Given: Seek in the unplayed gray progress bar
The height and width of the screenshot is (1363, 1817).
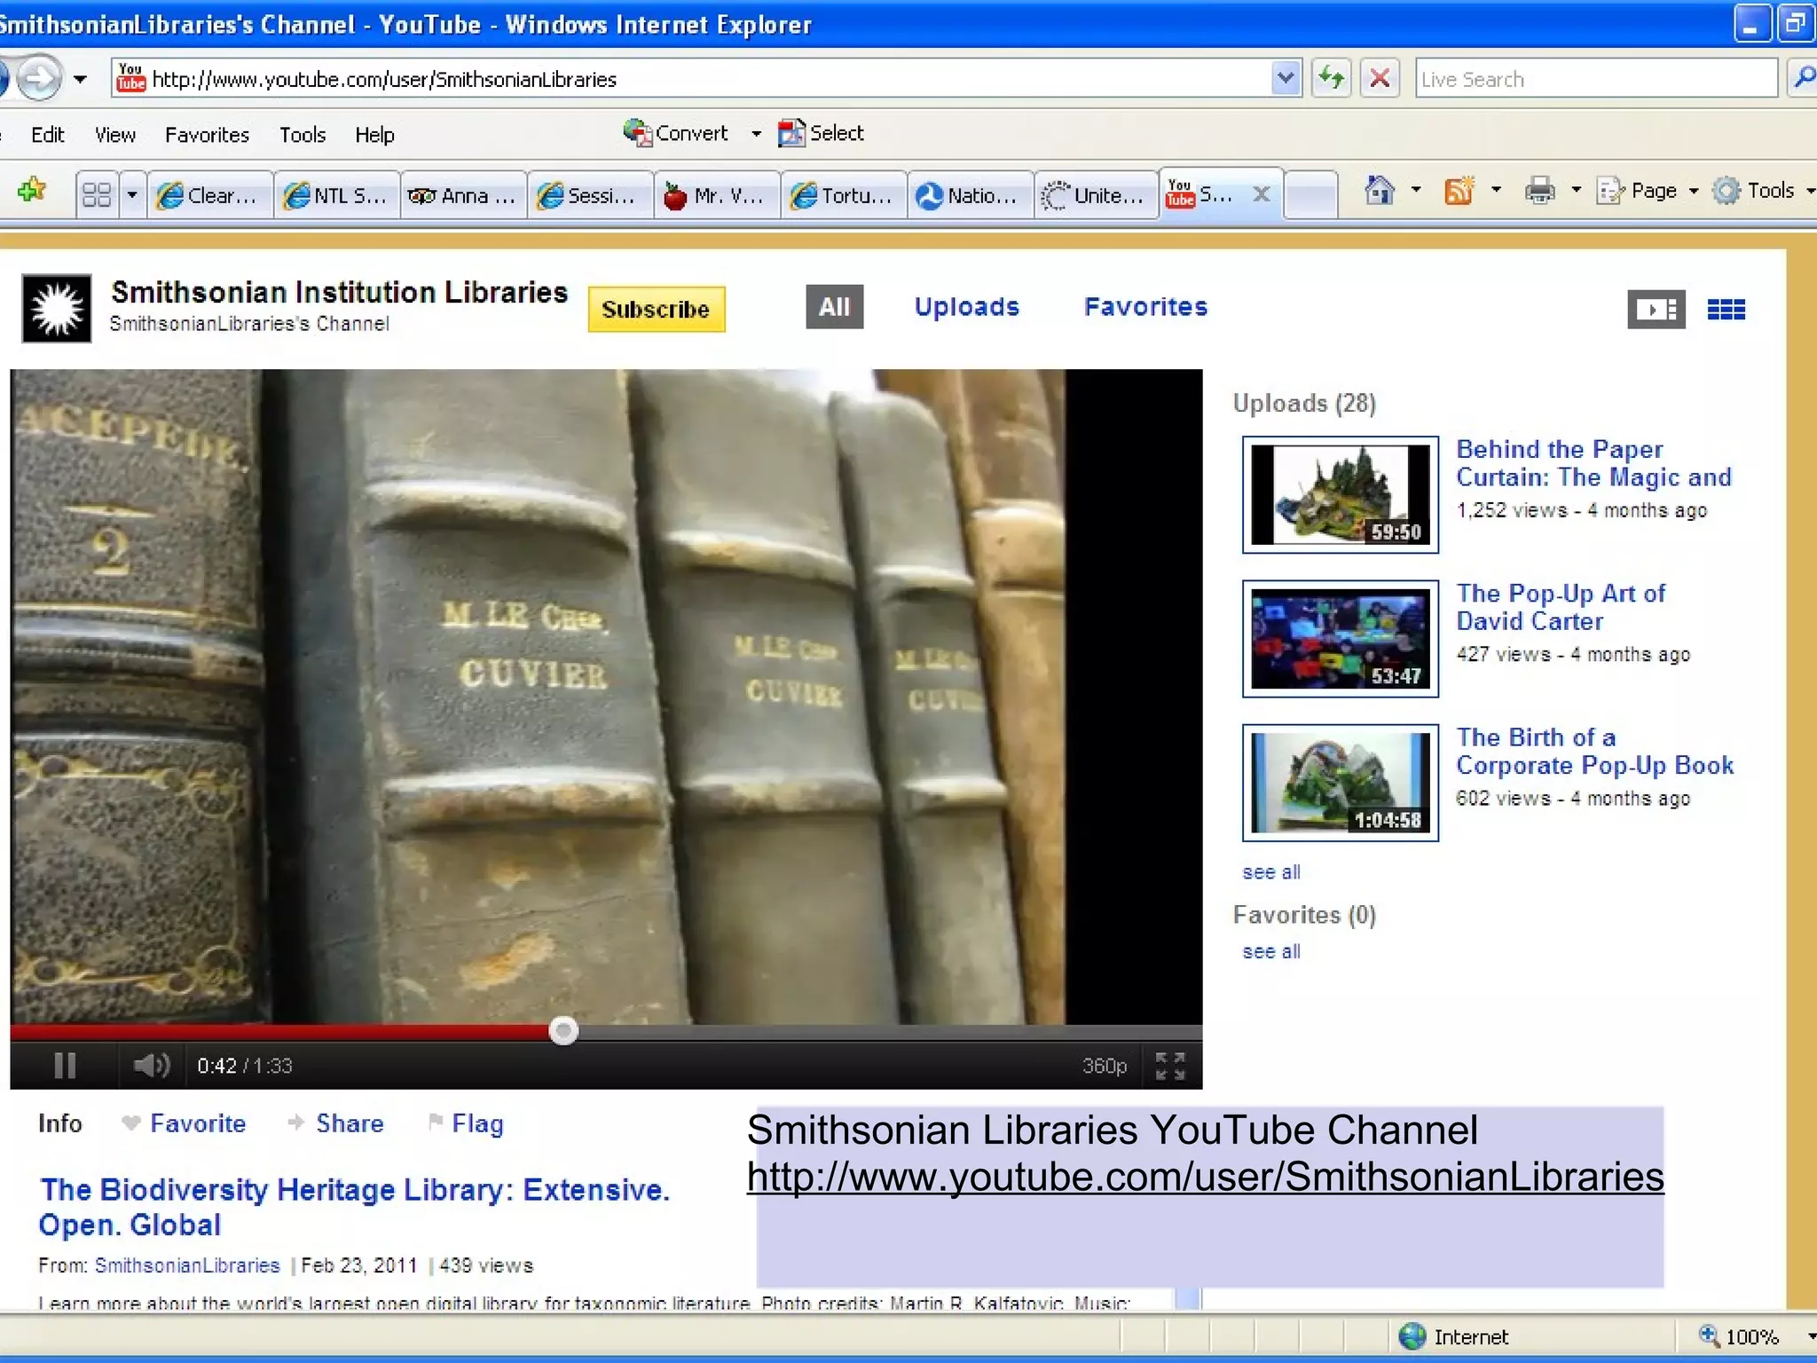Looking at the screenshot, I should [x=890, y=1031].
